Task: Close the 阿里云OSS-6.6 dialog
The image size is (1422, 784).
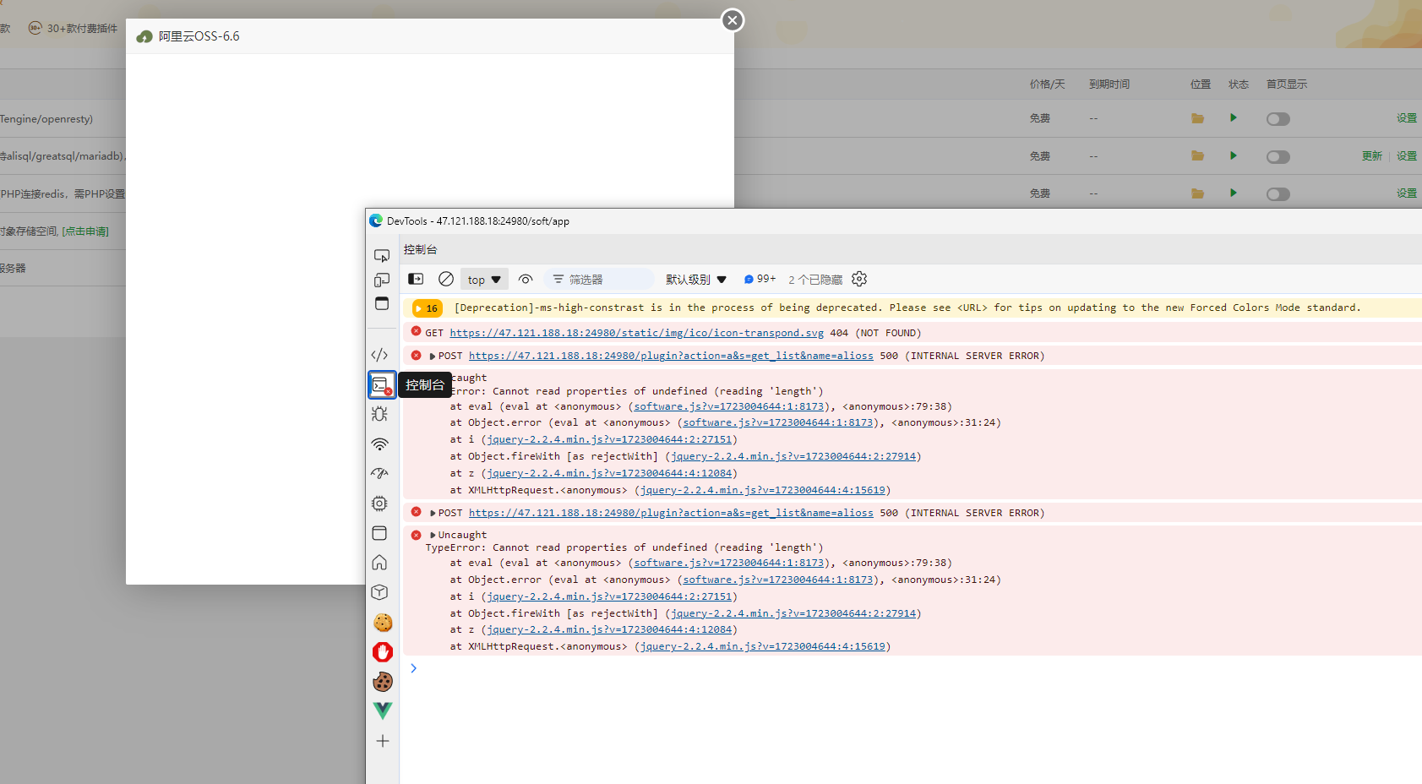Action: [733, 20]
